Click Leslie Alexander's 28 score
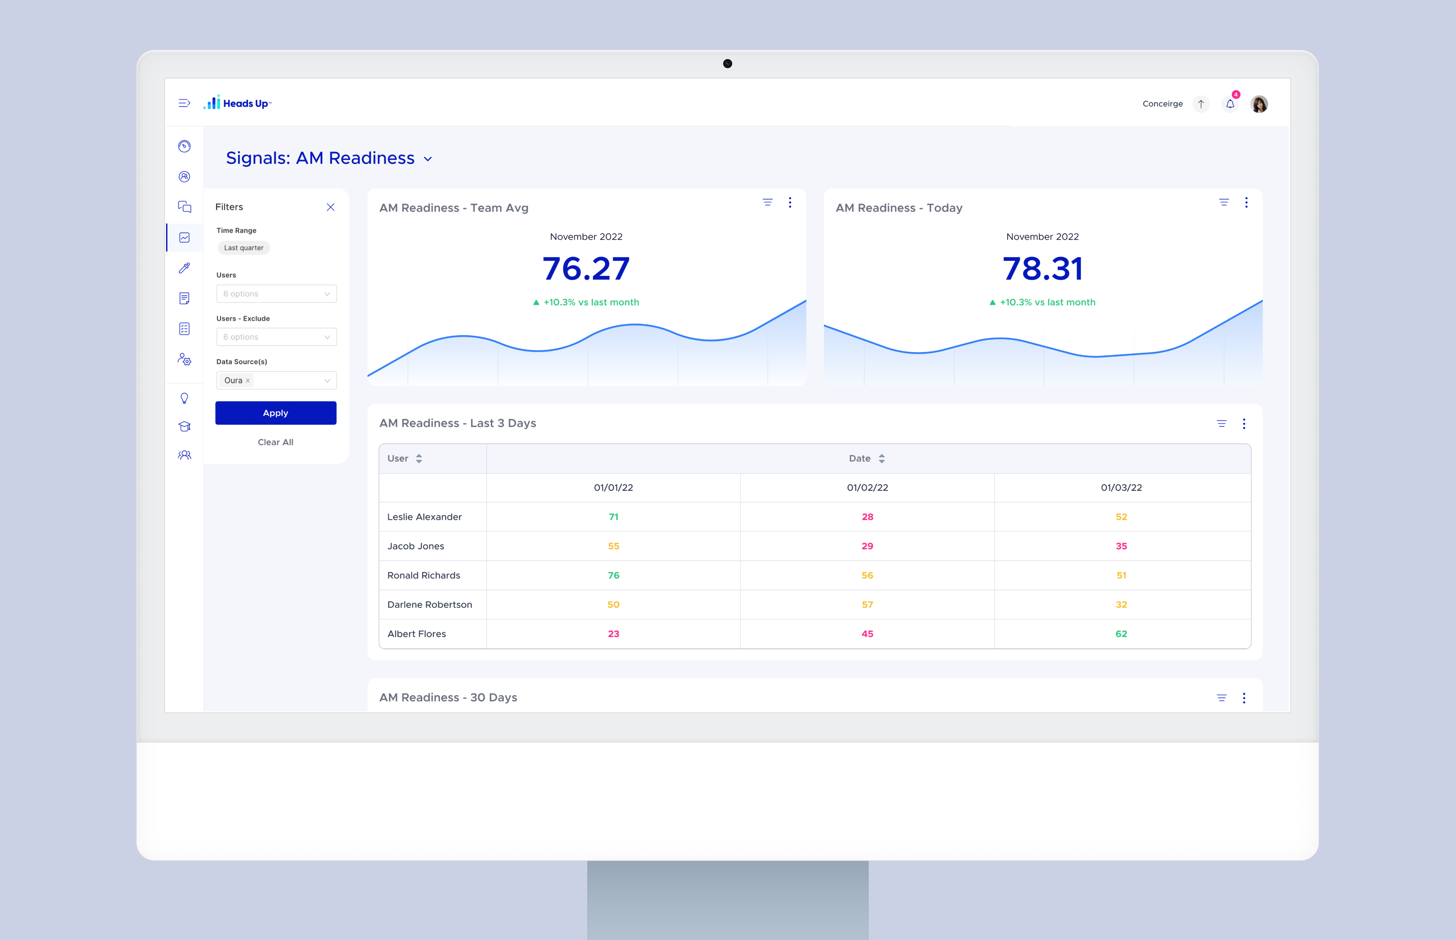This screenshot has height=940, width=1456. click(x=868, y=517)
